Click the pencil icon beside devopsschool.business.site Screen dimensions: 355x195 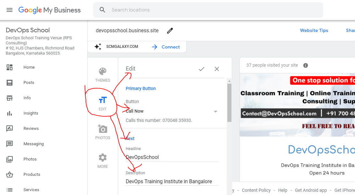tap(170, 31)
